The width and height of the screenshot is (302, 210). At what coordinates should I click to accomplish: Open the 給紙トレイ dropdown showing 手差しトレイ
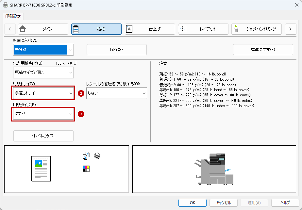[x=43, y=93]
